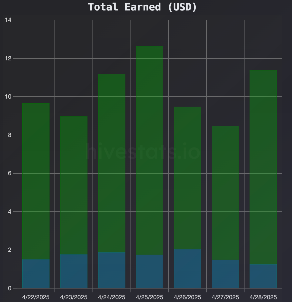Click the blue bar segment for 4/24/2025
The width and height of the screenshot is (292, 302).
(112, 270)
